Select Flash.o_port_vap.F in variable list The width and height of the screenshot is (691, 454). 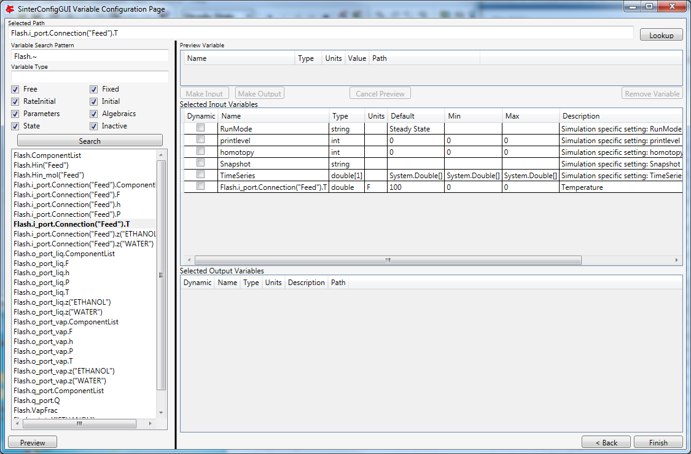(x=43, y=332)
